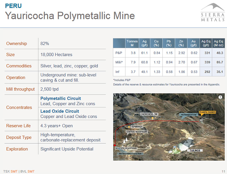Screen dimensions: 227x174
Task: Click the CENTRAL HEADFRAME map label
Action: tap(137, 132)
